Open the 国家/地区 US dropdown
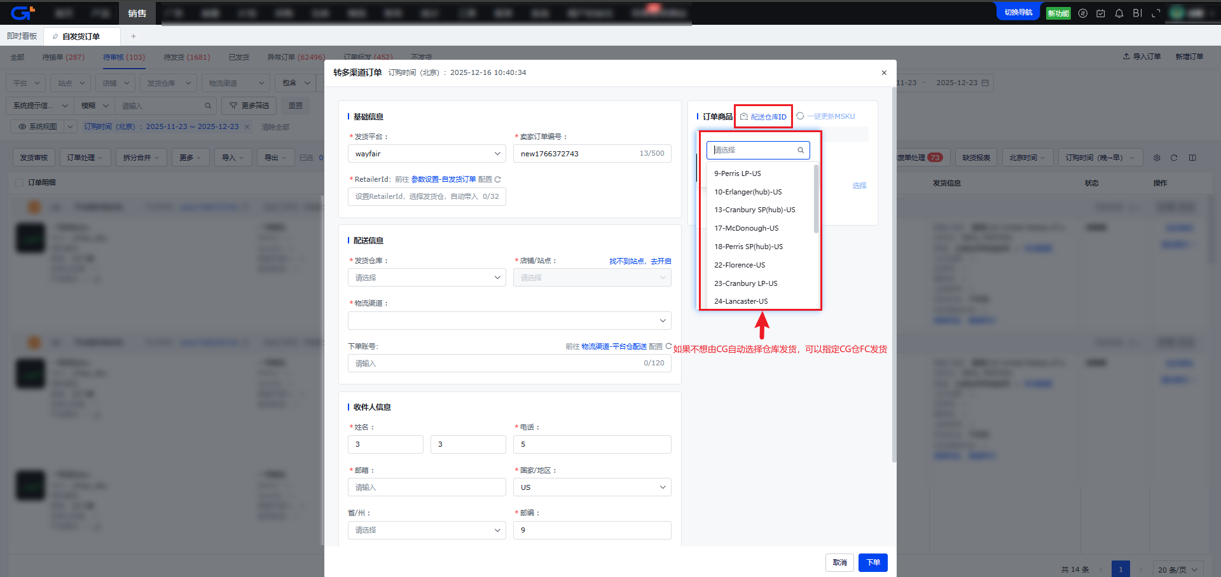Viewport: 1221px width, 577px height. tap(592, 487)
